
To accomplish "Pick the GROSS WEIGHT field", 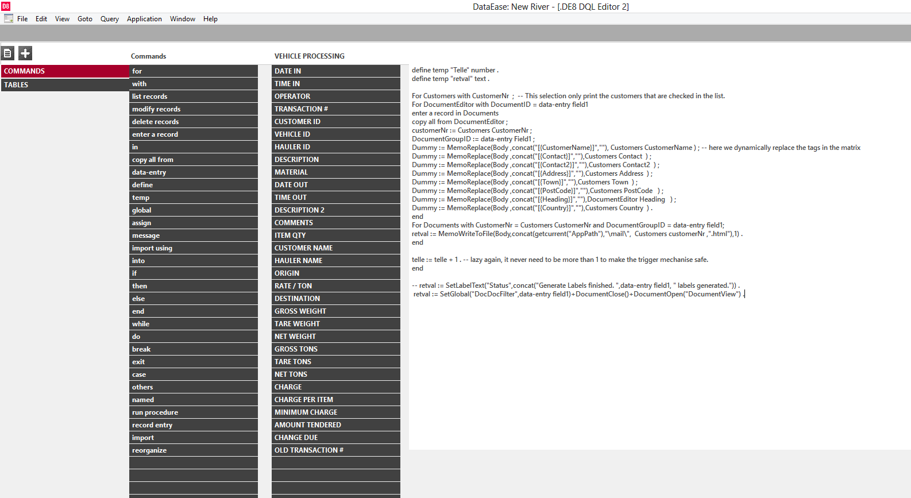I will pyautogui.click(x=335, y=311).
